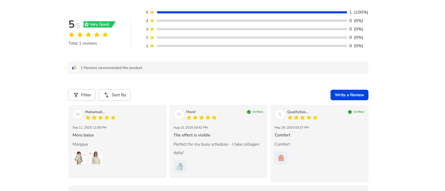Open first photo in Mahamud's review
445x191 pixels.
click(x=79, y=158)
